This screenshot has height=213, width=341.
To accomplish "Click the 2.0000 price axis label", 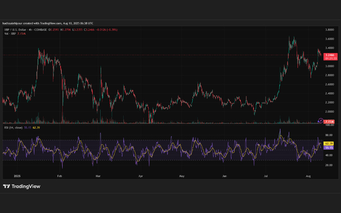I will click(329, 112).
